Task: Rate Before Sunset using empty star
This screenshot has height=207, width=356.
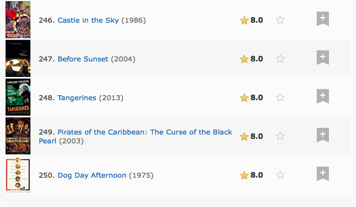Action: [280, 59]
